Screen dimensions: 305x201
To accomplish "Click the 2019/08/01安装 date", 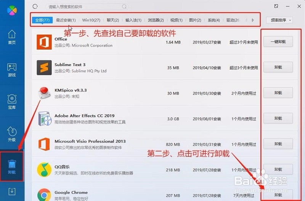I will point(207,119).
